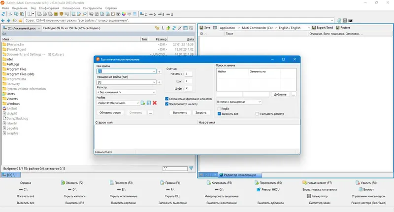Delete the selected profile with red X
The height and width of the screenshot is (212, 394).
pyautogui.click(x=155, y=103)
